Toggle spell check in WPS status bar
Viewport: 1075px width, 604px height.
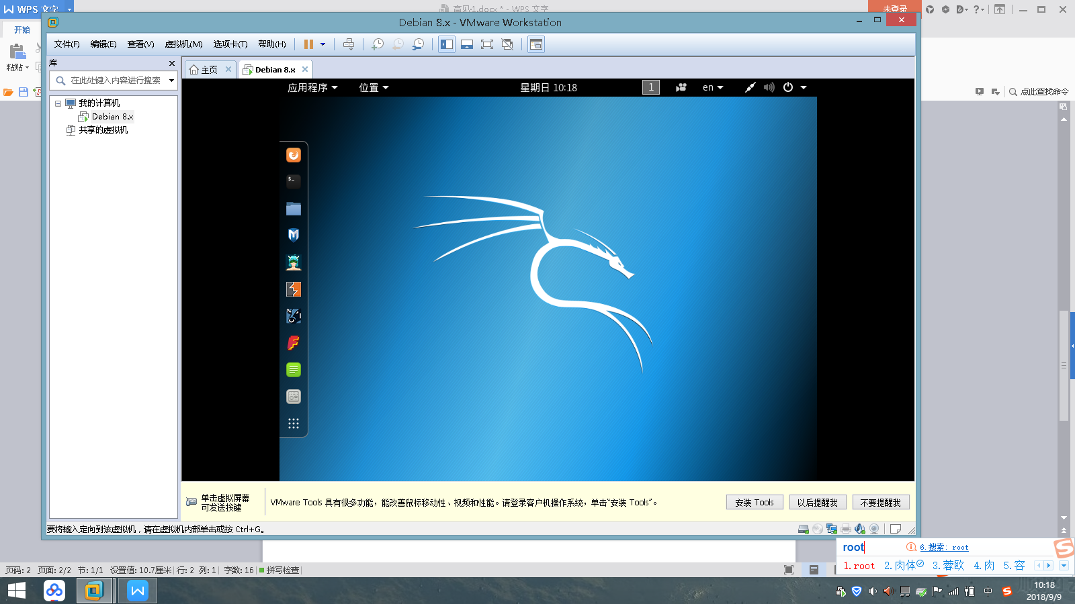point(279,570)
